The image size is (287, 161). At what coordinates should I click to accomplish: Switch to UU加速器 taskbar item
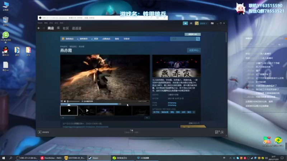click(147, 158)
